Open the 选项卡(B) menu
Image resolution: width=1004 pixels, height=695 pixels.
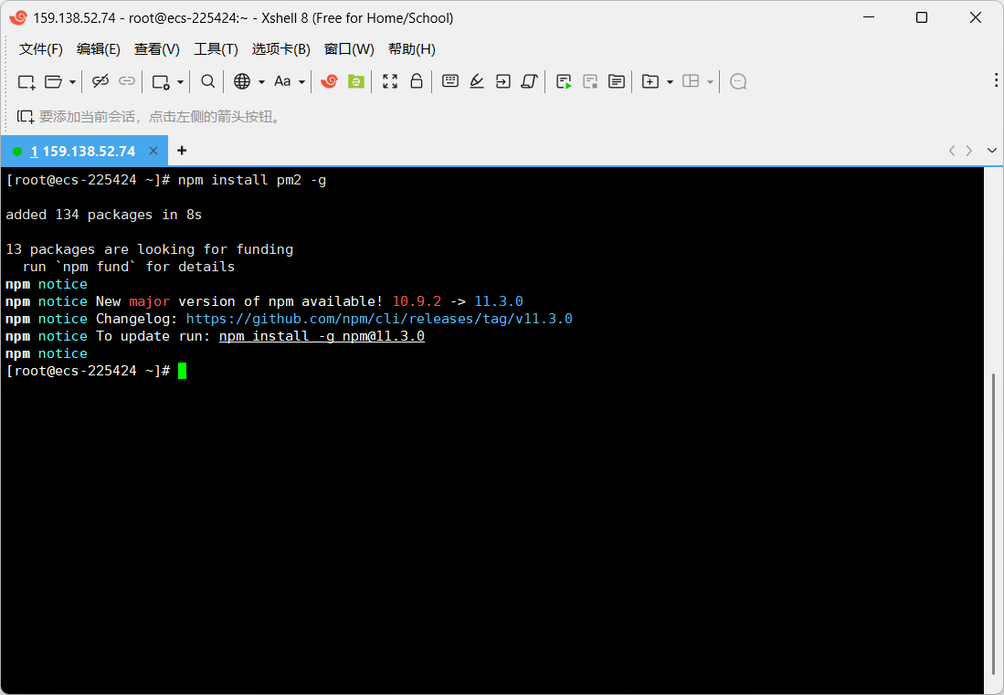click(280, 49)
